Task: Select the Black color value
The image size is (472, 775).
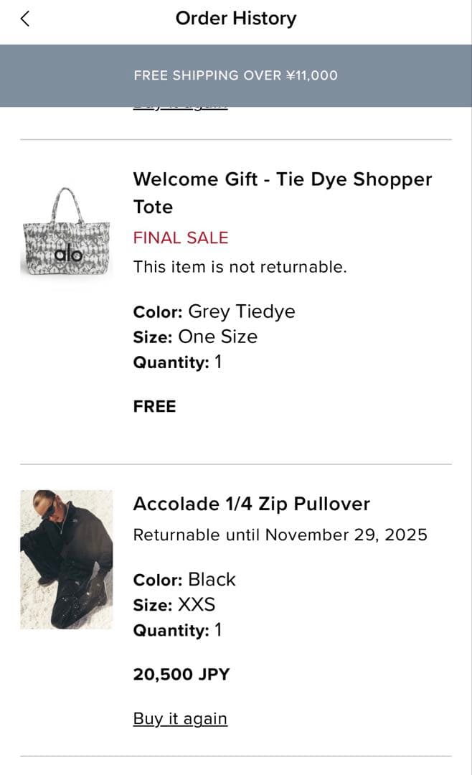Action: pyautogui.click(x=212, y=579)
